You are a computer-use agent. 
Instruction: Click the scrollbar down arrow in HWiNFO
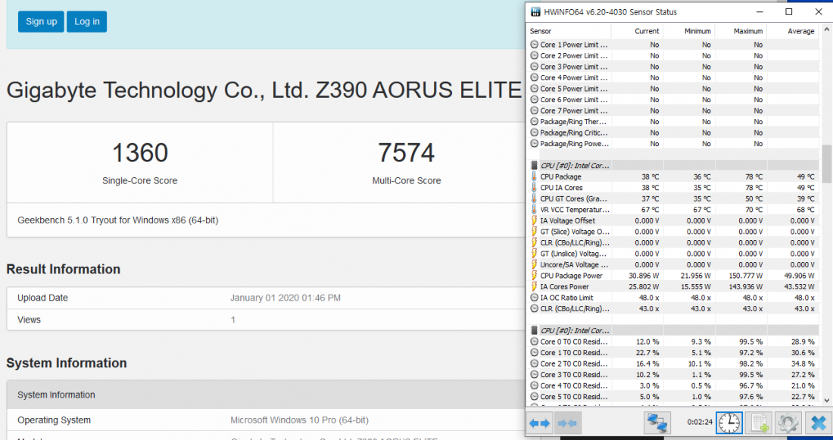827,400
